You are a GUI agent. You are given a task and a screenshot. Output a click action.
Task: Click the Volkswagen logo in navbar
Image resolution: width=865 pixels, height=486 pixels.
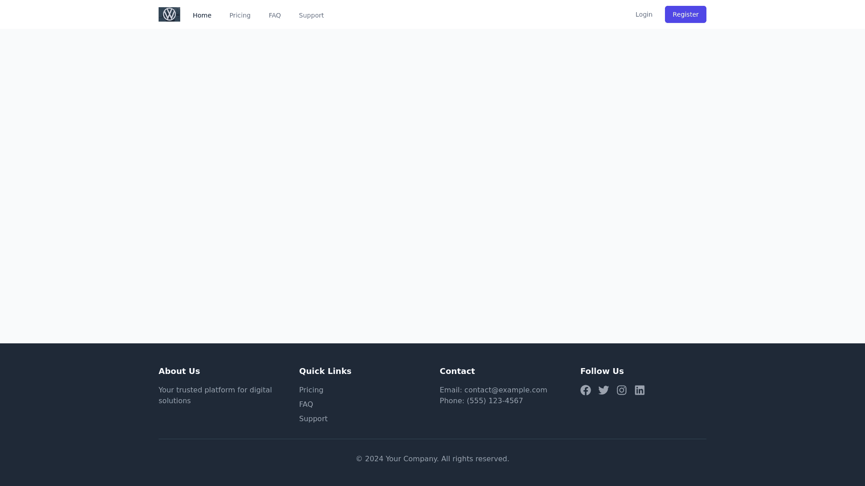pos(169,14)
